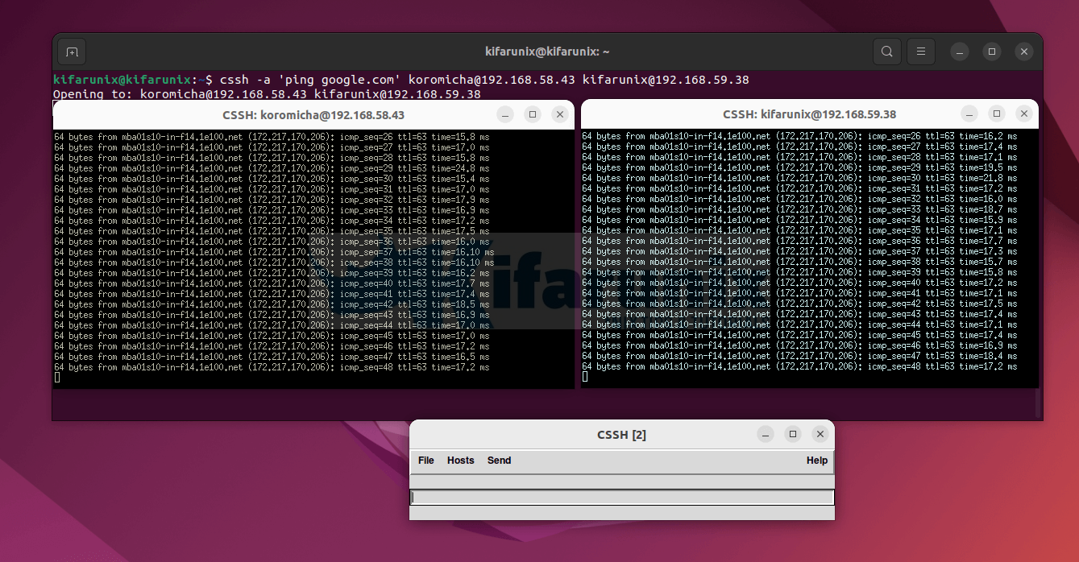Screen dimensions: 1079x562
Task: Click the 'Opening to:' line in the main terminal
Action: tap(267, 93)
